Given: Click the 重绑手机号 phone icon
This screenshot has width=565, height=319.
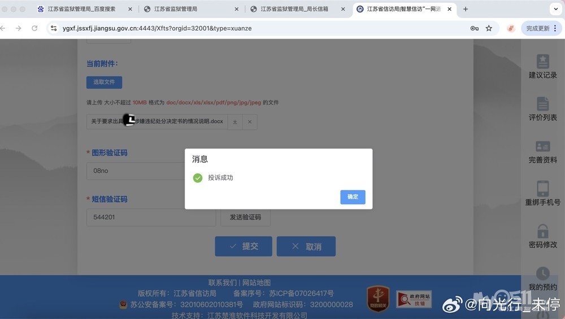Looking at the screenshot, I should pos(542,189).
